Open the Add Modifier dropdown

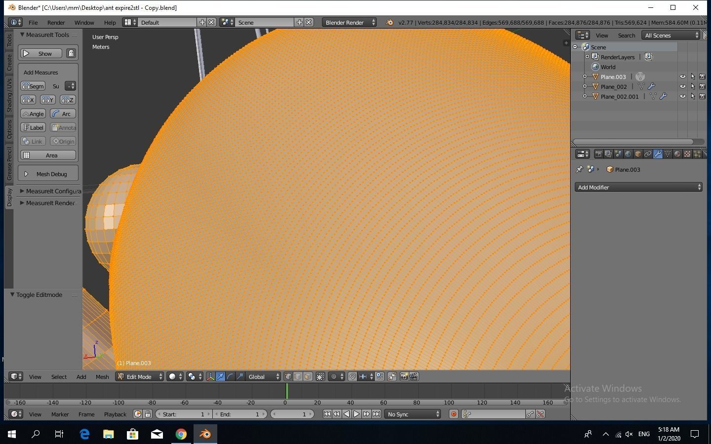click(x=638, y=187)
